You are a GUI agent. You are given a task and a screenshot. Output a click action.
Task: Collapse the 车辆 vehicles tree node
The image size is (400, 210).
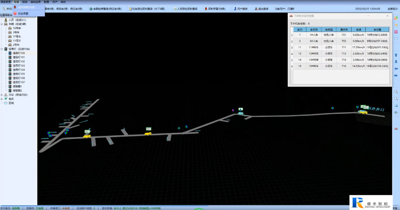point(2,24)
